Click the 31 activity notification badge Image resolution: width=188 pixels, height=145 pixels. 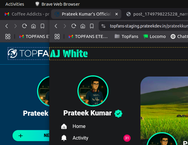coord(127,138)
